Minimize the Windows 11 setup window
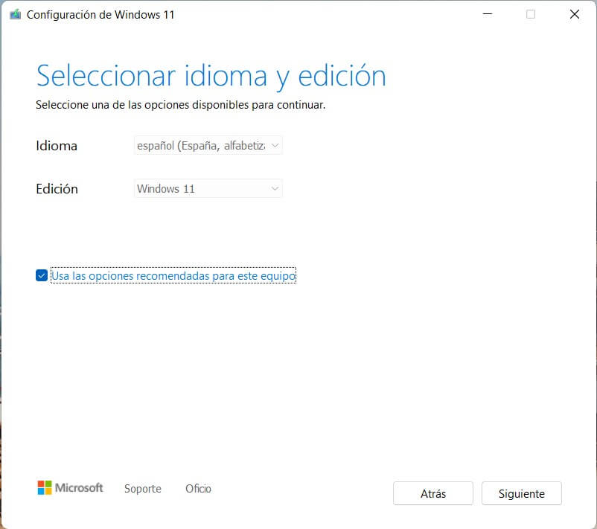Viewport: 597px width, 529px height. point(488,14)
